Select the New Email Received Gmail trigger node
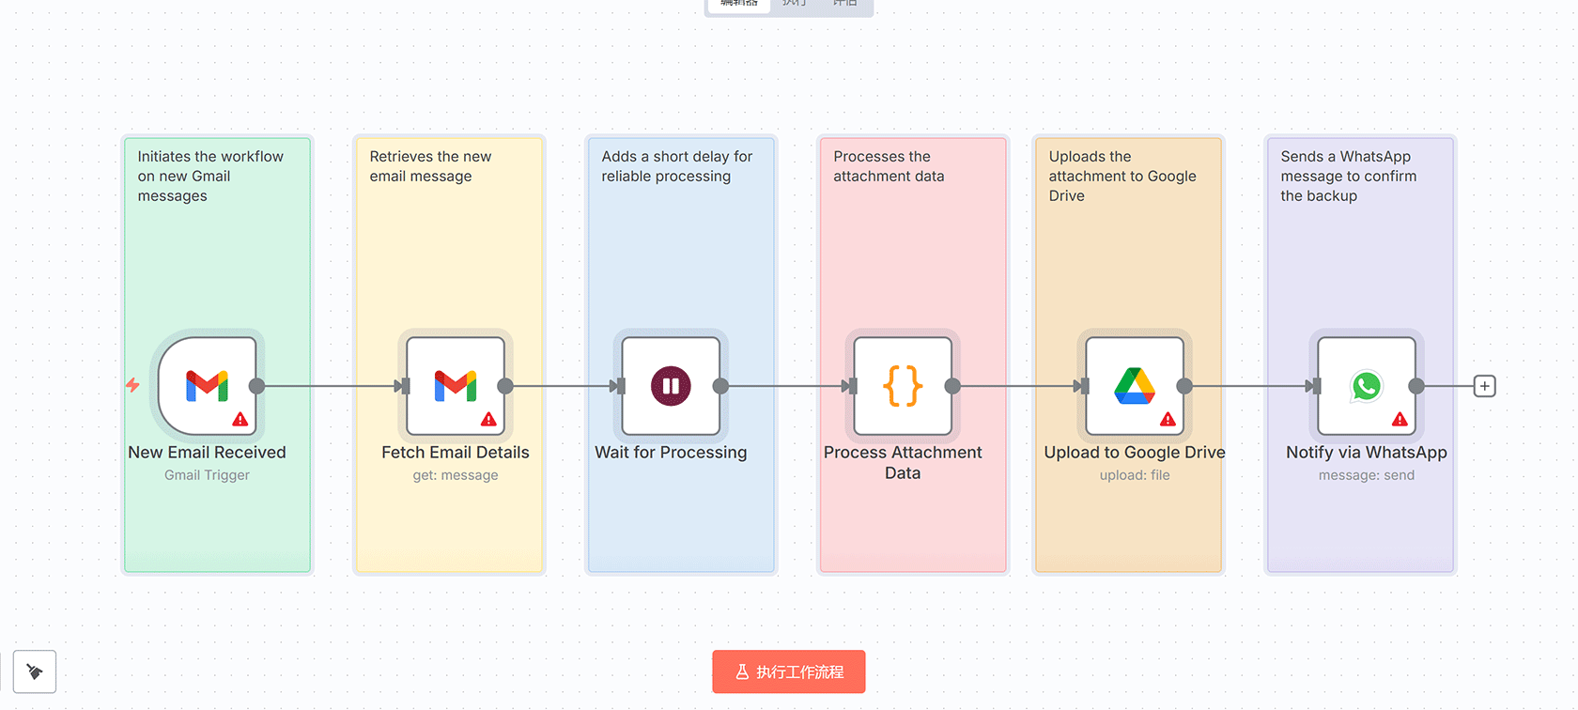This screenshot has width=1578, height=710. (207, 386)
